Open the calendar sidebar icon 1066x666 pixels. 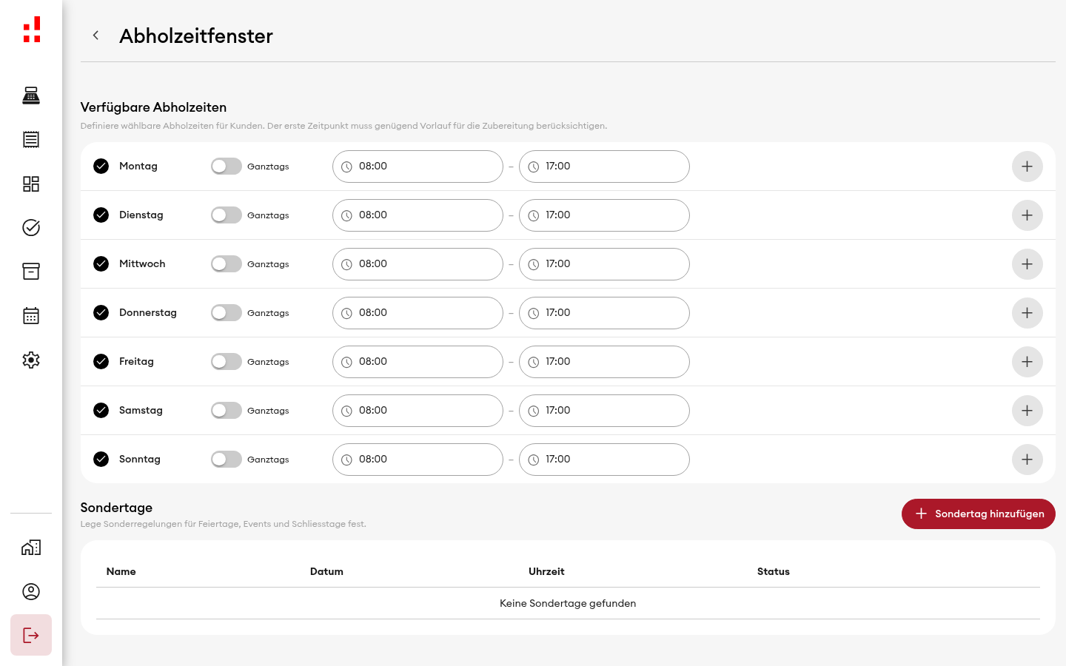[x=31, y=316]
